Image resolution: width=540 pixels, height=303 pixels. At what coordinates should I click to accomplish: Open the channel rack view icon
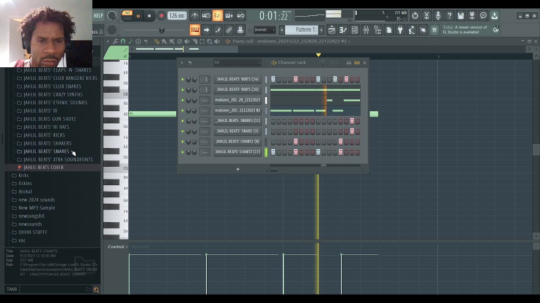[355, 30]
